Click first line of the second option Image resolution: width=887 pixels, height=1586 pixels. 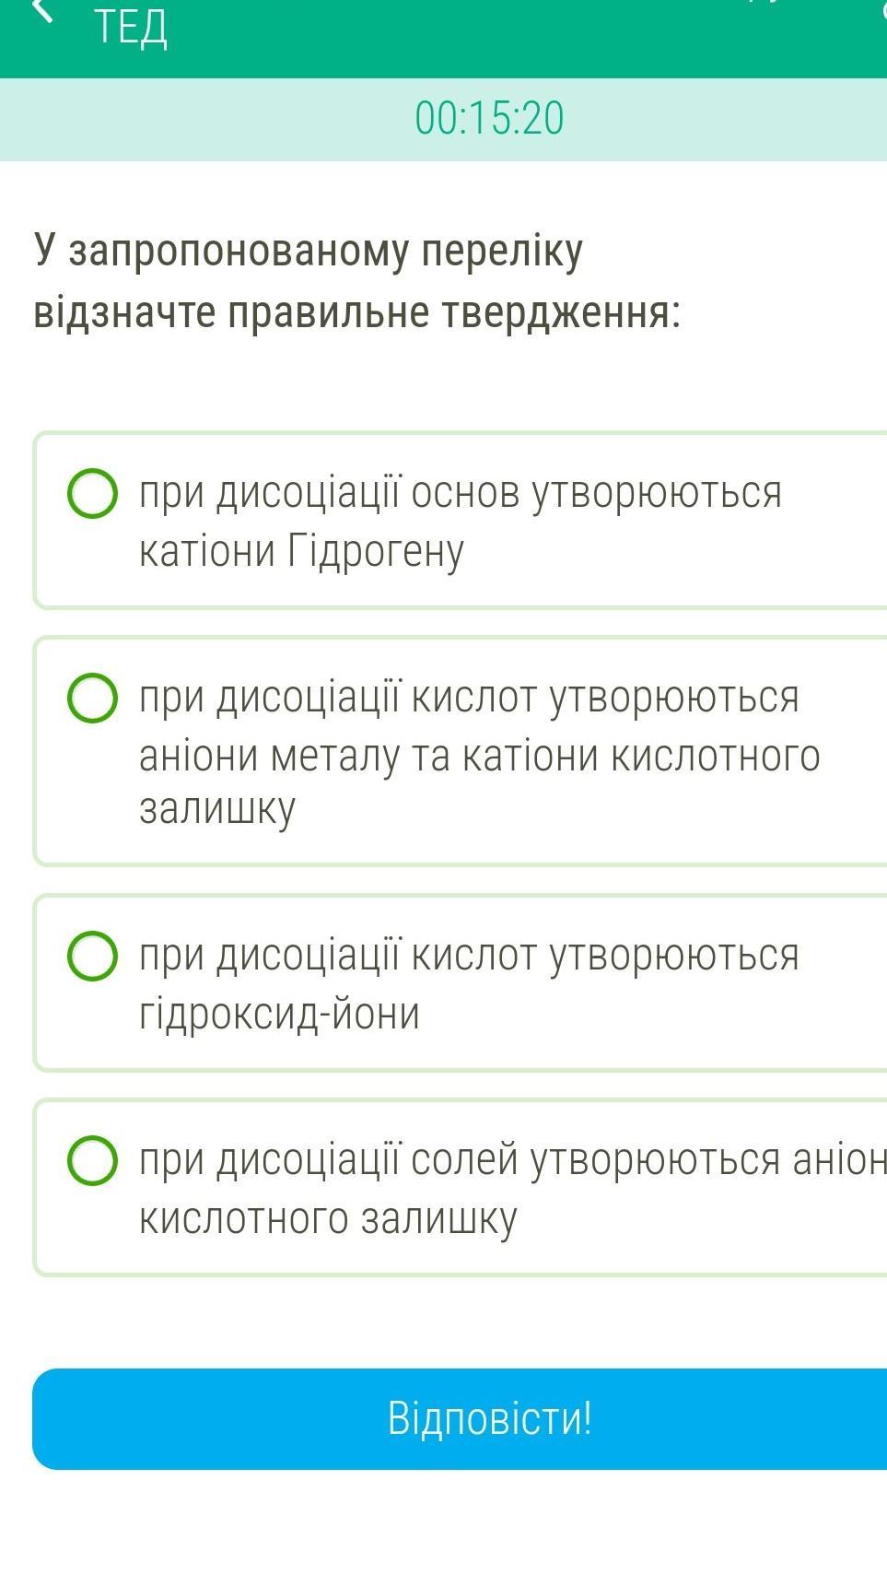pos(469,698)
